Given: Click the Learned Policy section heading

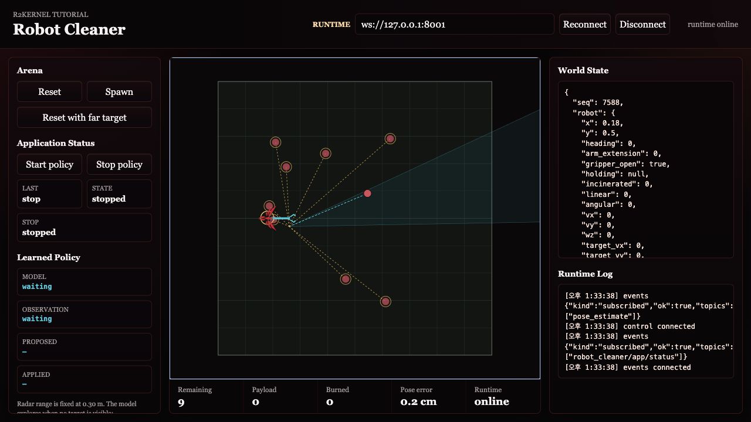Looking at the screenshot, I should pyautogui.click(x=49, y=257).
